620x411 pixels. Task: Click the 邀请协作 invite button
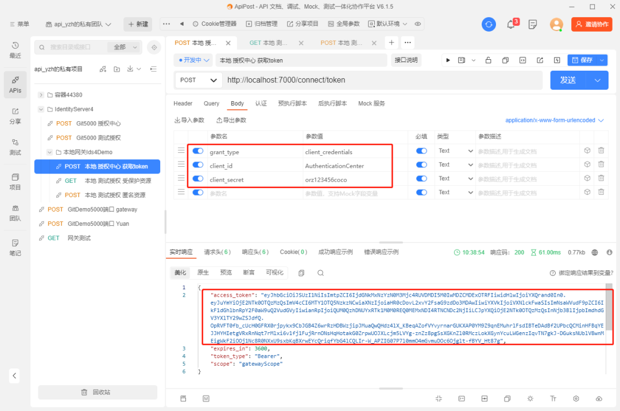(592, 24)
